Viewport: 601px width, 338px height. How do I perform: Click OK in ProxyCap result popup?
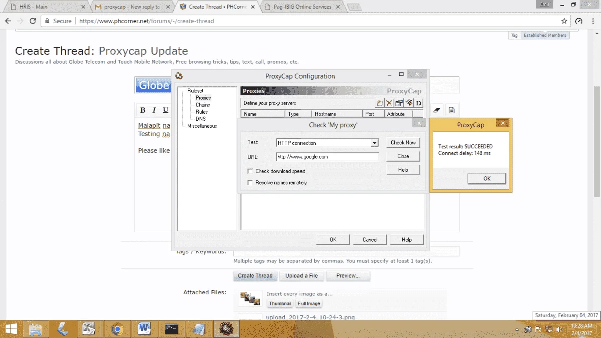(x=487, y=178)
